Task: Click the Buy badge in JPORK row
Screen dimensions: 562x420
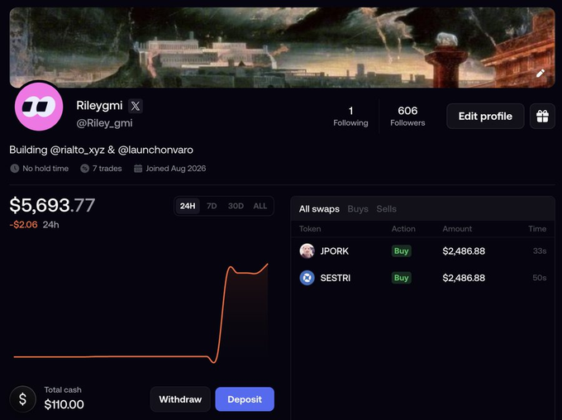Action: coord(401,251)
